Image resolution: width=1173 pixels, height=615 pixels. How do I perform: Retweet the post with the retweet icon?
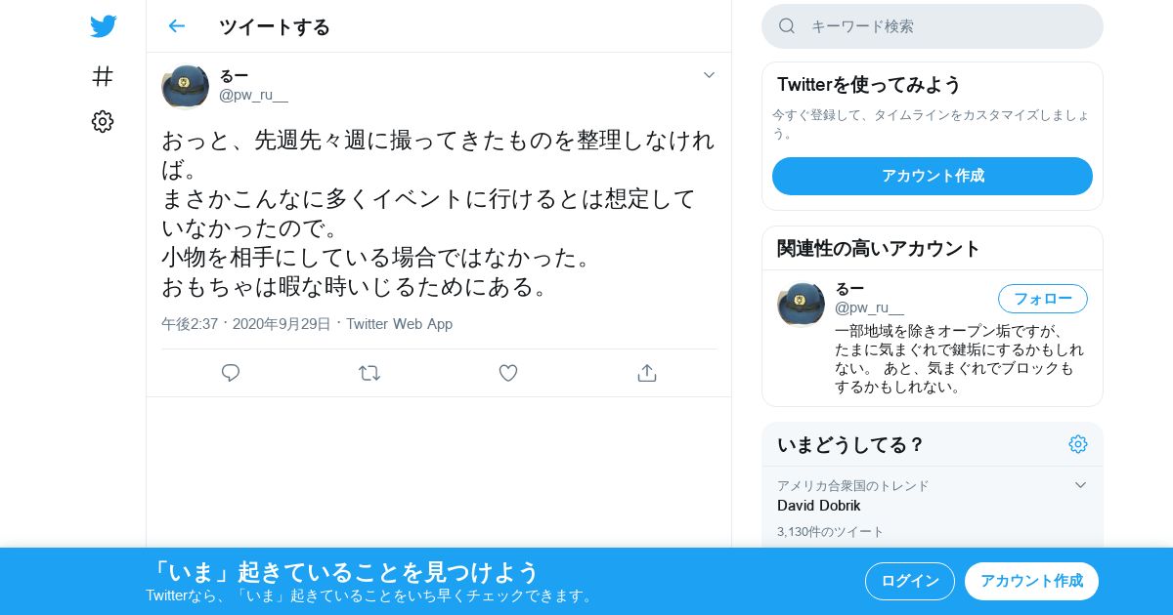(x=369, y=373)
